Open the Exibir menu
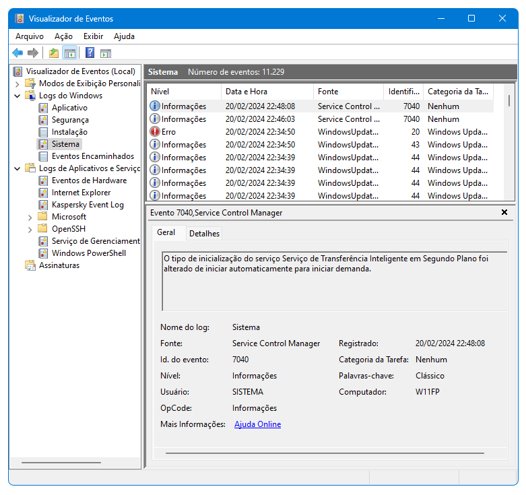 [x=93, y=36]
